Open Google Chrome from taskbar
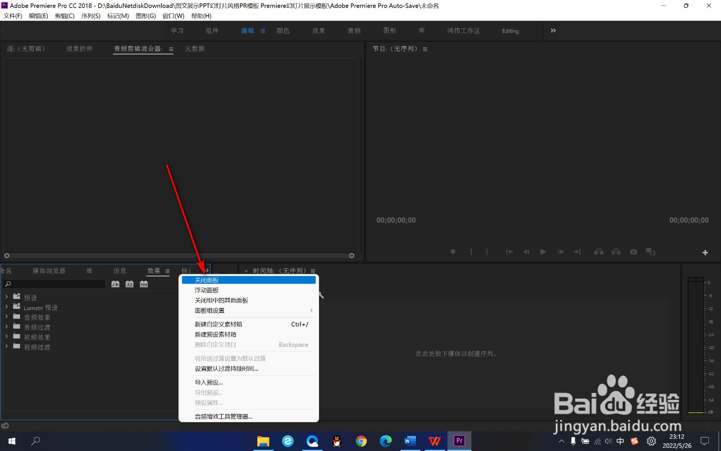This screenshot has width=721, height=451. [x=361, y=441]
